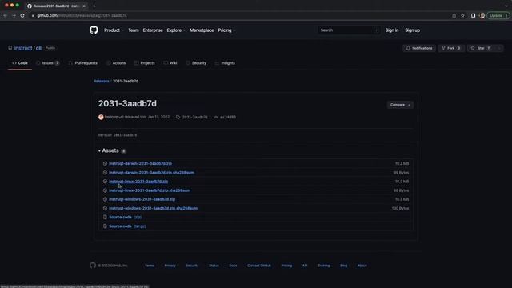Focus the GitHub Search field
Image resolution: width=512 pixels, height=288 pixels.
click(349, 30)
